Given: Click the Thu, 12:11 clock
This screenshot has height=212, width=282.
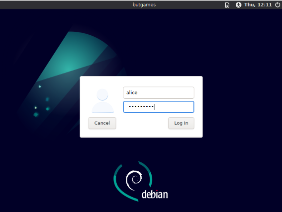Looking at the screenshot, I should click(258, 5).
